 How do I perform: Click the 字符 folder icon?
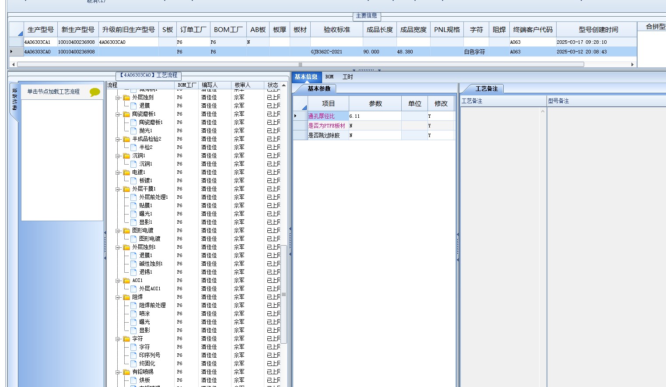[x=126, y=339]
